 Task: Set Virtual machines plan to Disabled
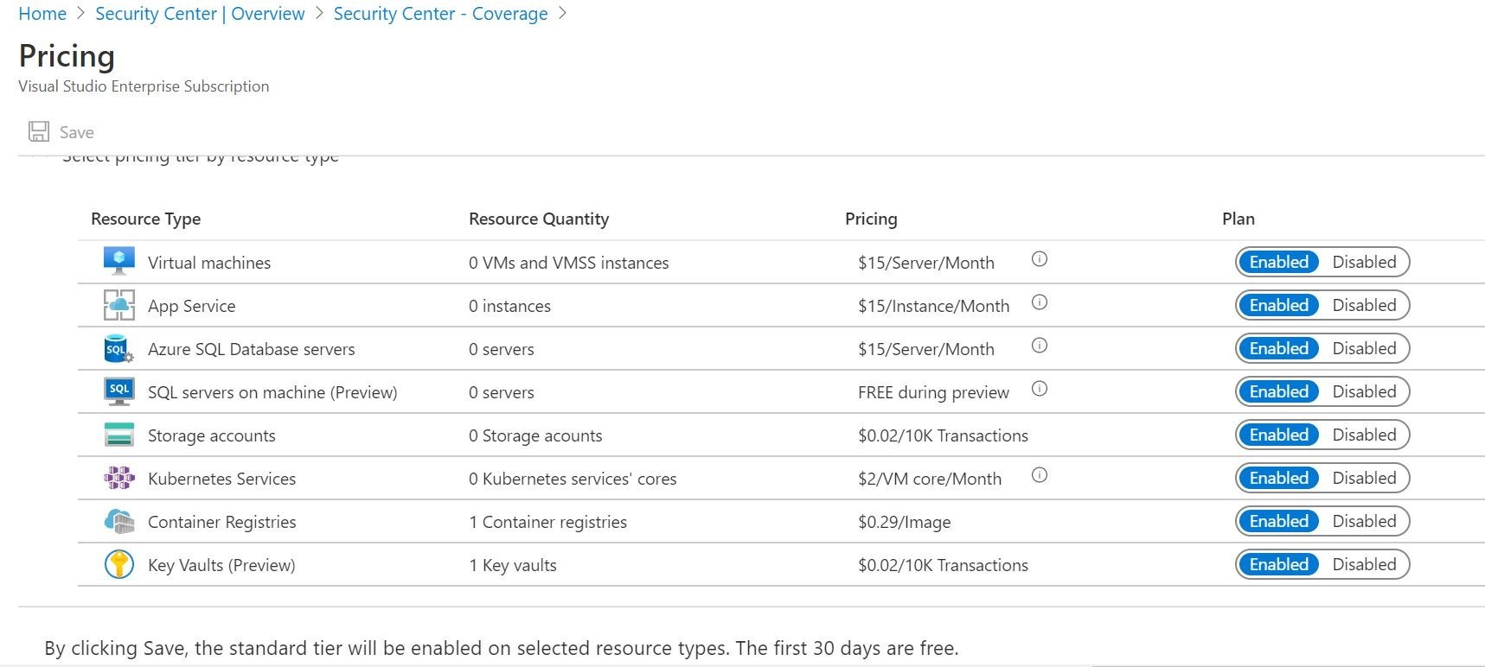pos(1364,262)
